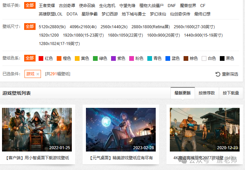The image size is (245, 170).
Task: Filter by 最终幻想 subcategory
Action: point(202,14)
